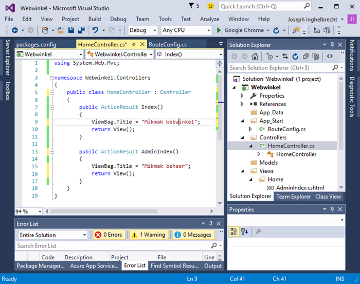
Task: Toggle auto hide pin on Solution Explorer
Action: pyautogui.click(x=332, y=45)
